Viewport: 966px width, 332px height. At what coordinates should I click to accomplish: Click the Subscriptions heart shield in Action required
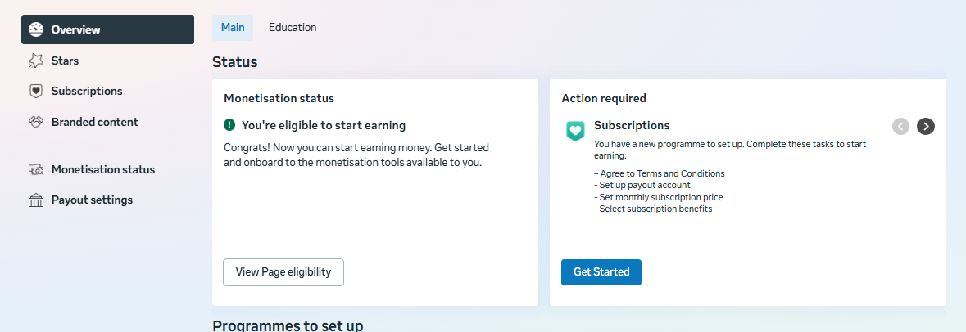[576, 131]
